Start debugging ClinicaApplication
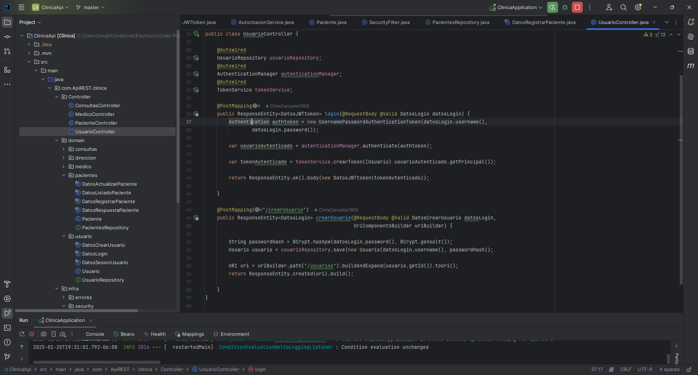698x375 pixels. click(565, 7)
